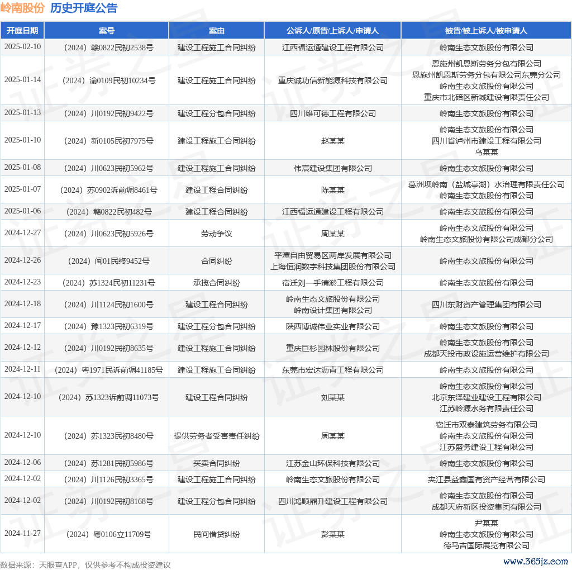Click the 承揽合同纠纷 case cause cell
Screen dimensions: 572x570
point(216,283)
